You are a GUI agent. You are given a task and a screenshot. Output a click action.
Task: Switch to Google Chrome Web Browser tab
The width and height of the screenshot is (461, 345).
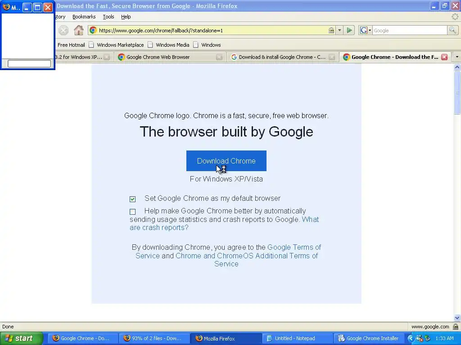[167, 57]
